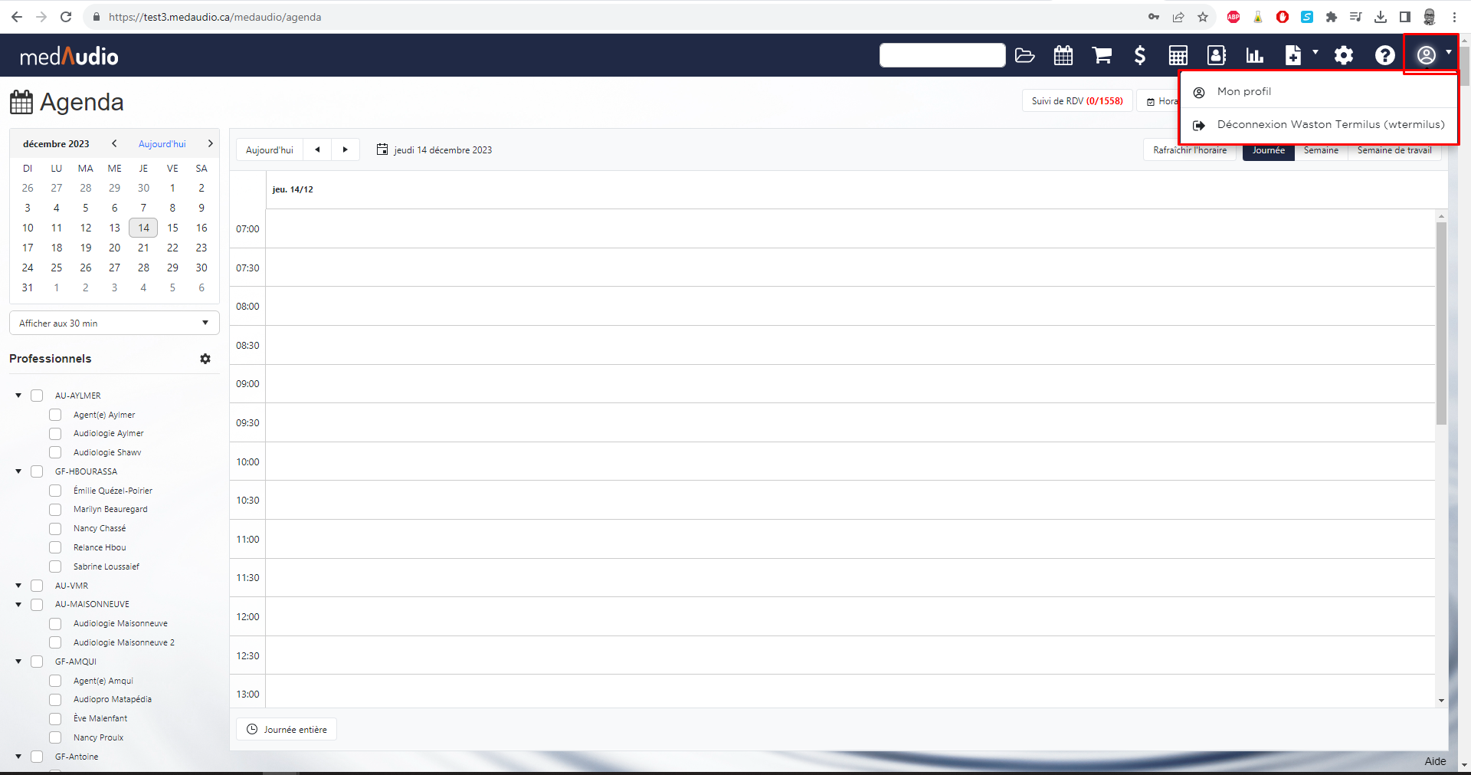Click the dollar sign billing icon

(x=1139, y=55)
